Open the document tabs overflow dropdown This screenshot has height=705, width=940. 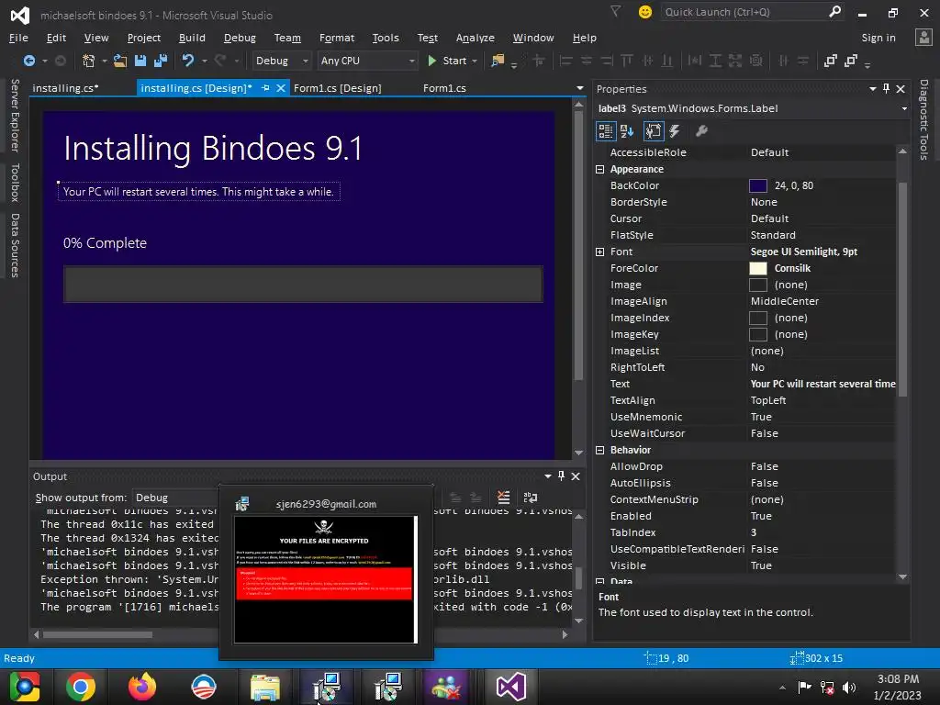(580, 88)
